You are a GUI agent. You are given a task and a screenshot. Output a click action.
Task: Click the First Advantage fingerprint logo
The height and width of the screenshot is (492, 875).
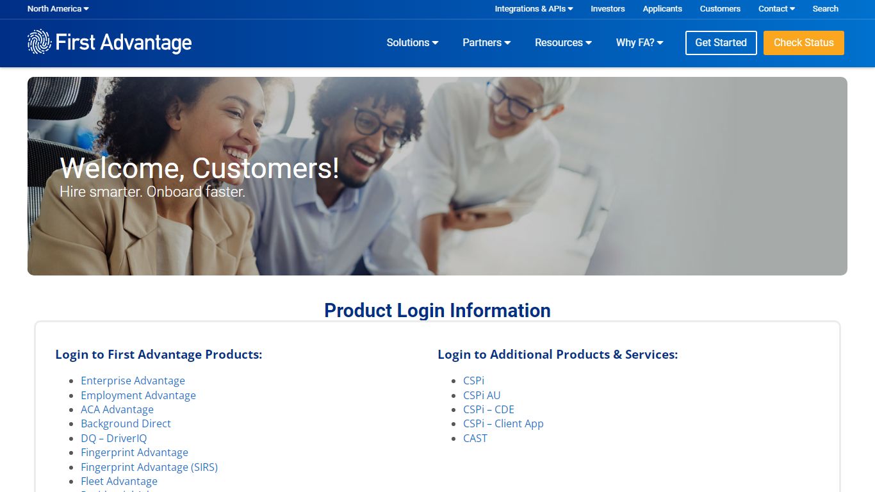(110, 42)
